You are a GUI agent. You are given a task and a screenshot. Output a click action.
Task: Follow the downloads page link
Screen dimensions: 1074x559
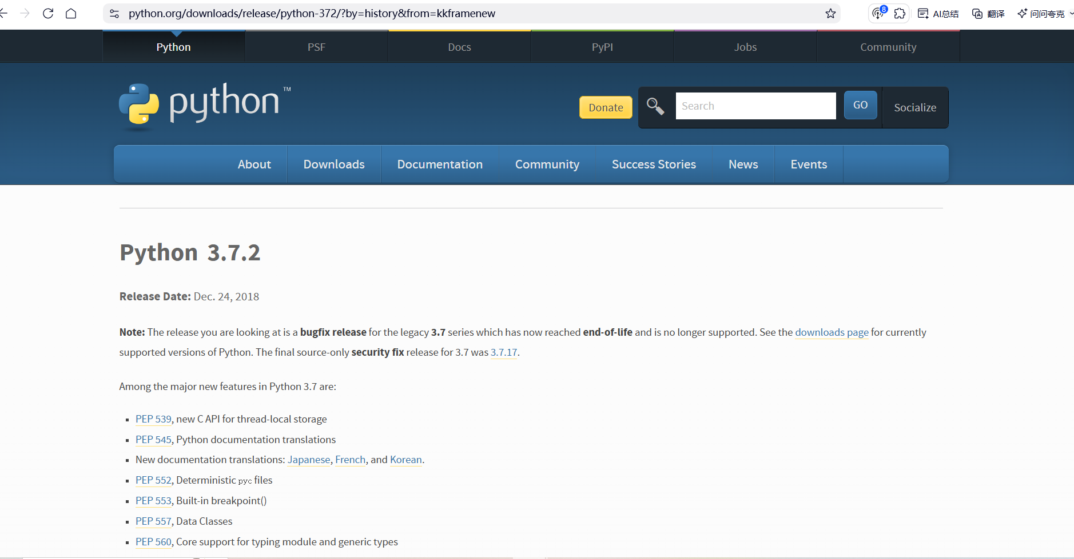pyautogui.click(x=832, y=332)
